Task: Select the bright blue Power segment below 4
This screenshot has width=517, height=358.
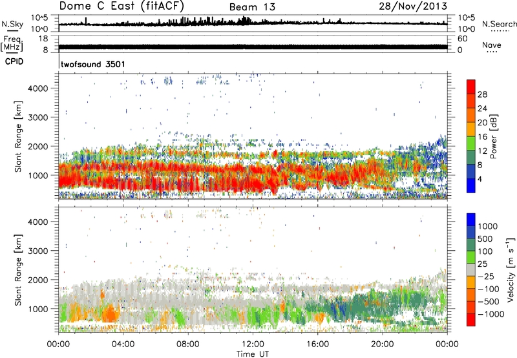Action: pos(471,185)
